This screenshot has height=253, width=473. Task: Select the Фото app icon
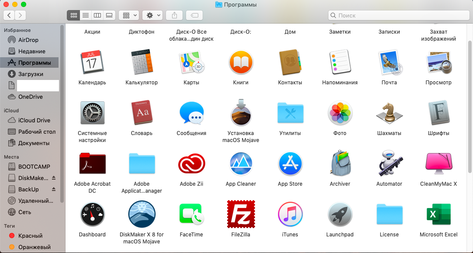click(340, 113)
